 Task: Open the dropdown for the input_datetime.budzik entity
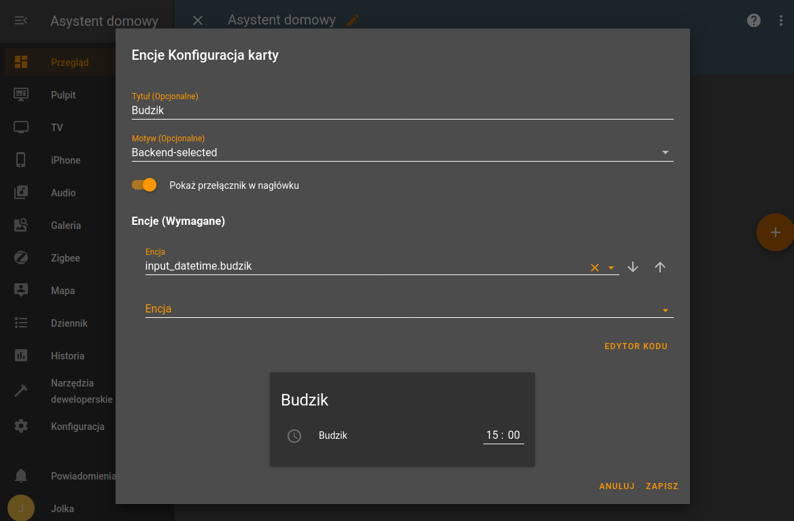(611, 268)
